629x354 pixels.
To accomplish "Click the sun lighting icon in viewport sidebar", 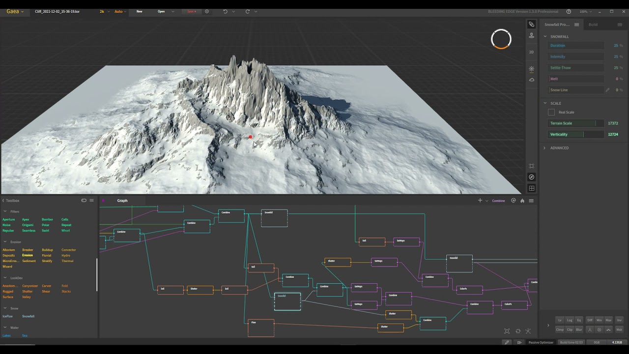I will coord(531,69).
